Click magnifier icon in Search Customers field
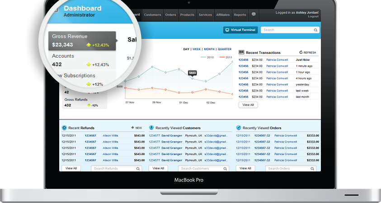This screenshot has height=203, width=381. pos(225,169)
